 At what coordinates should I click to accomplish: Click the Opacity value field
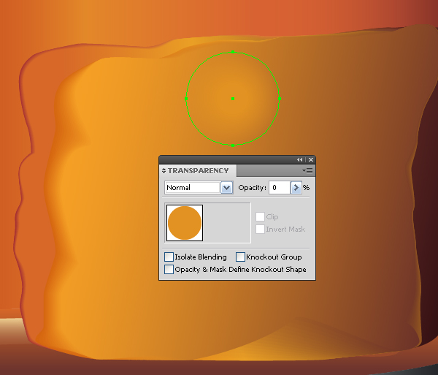pyautogui.click(x=279, y=188)
